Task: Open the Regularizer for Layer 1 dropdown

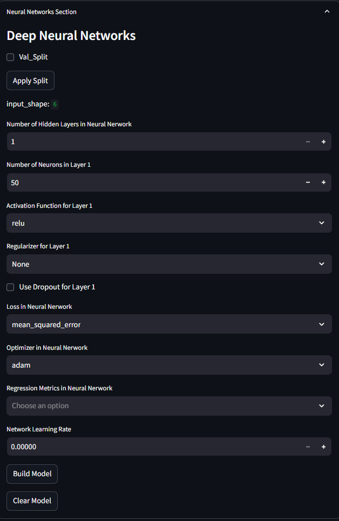Action: point(169,264)
